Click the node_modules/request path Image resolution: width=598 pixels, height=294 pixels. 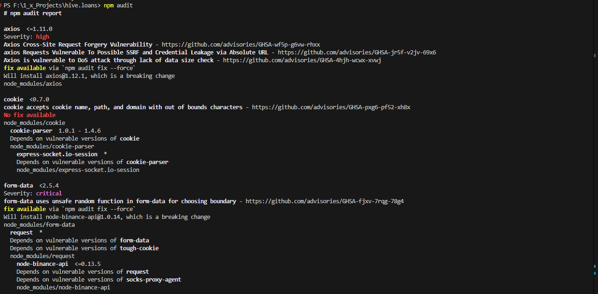coord(42,256)
